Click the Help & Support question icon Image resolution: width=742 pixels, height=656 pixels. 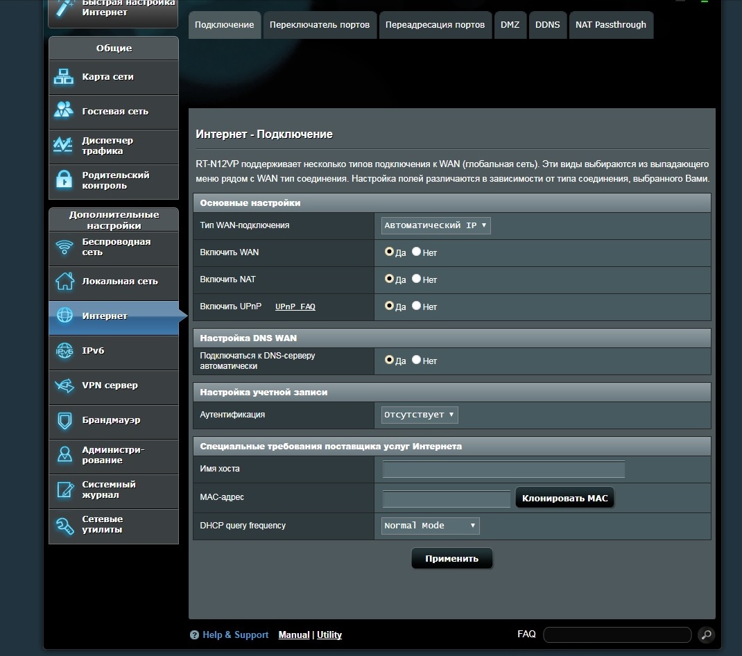(194, 635)
